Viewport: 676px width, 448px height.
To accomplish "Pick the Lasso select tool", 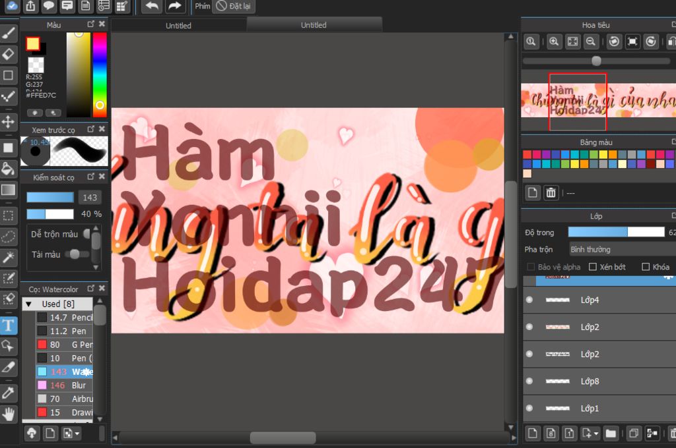I will tap(8, 237).
